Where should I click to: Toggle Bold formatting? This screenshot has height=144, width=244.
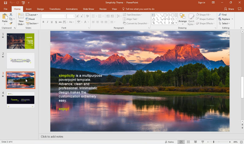[43, 22]
